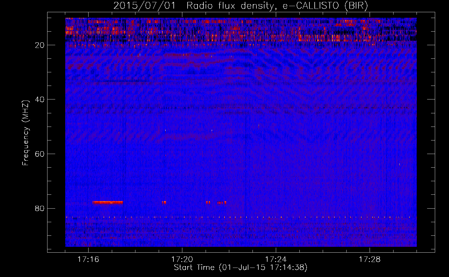Click the longest red emission streak near 78 MHz

(x=108, y=202)
